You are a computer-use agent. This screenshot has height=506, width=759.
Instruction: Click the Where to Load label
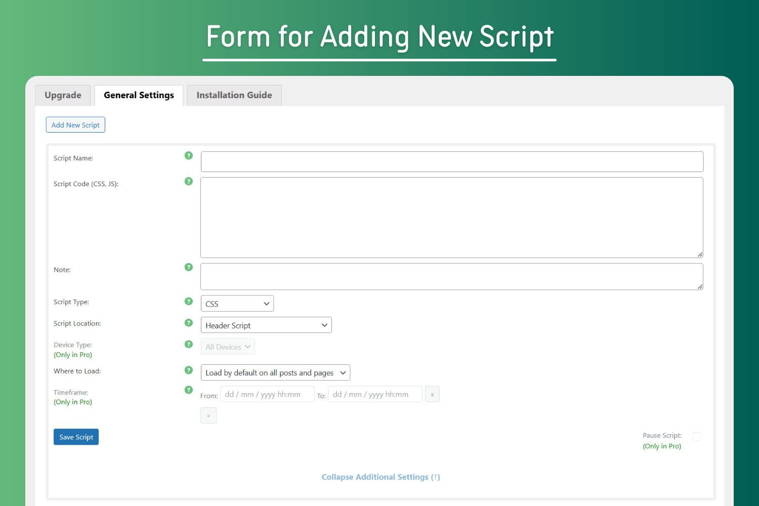(x=77, y=371)
